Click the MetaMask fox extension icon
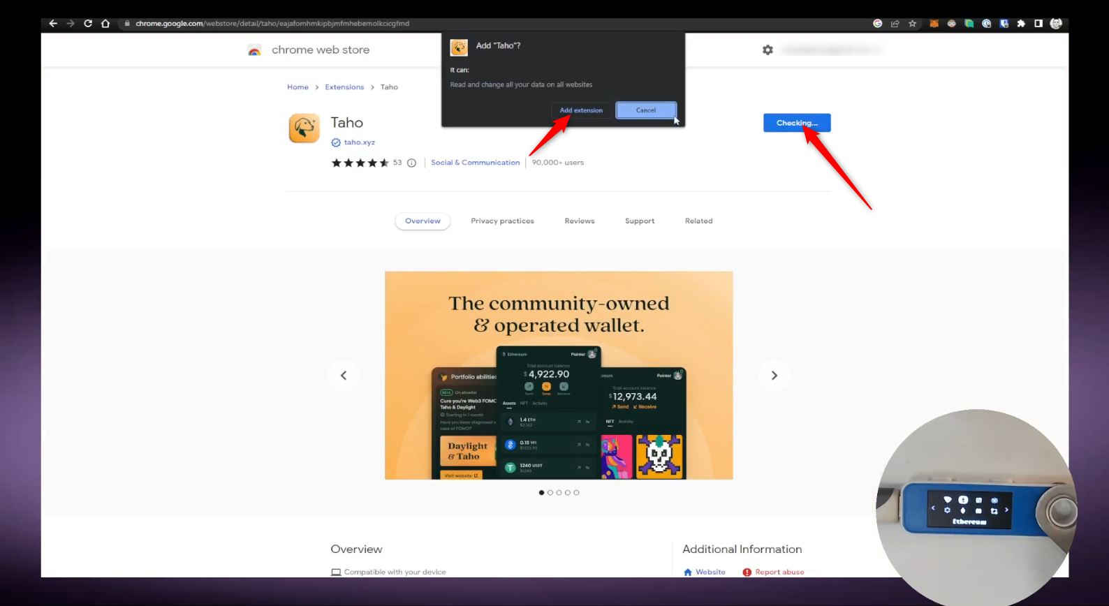The image size is (1109, 606). click(934, 24)
